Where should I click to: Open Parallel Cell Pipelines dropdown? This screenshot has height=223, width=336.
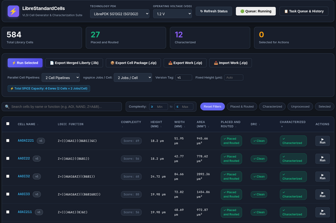[x=60, y=78]
